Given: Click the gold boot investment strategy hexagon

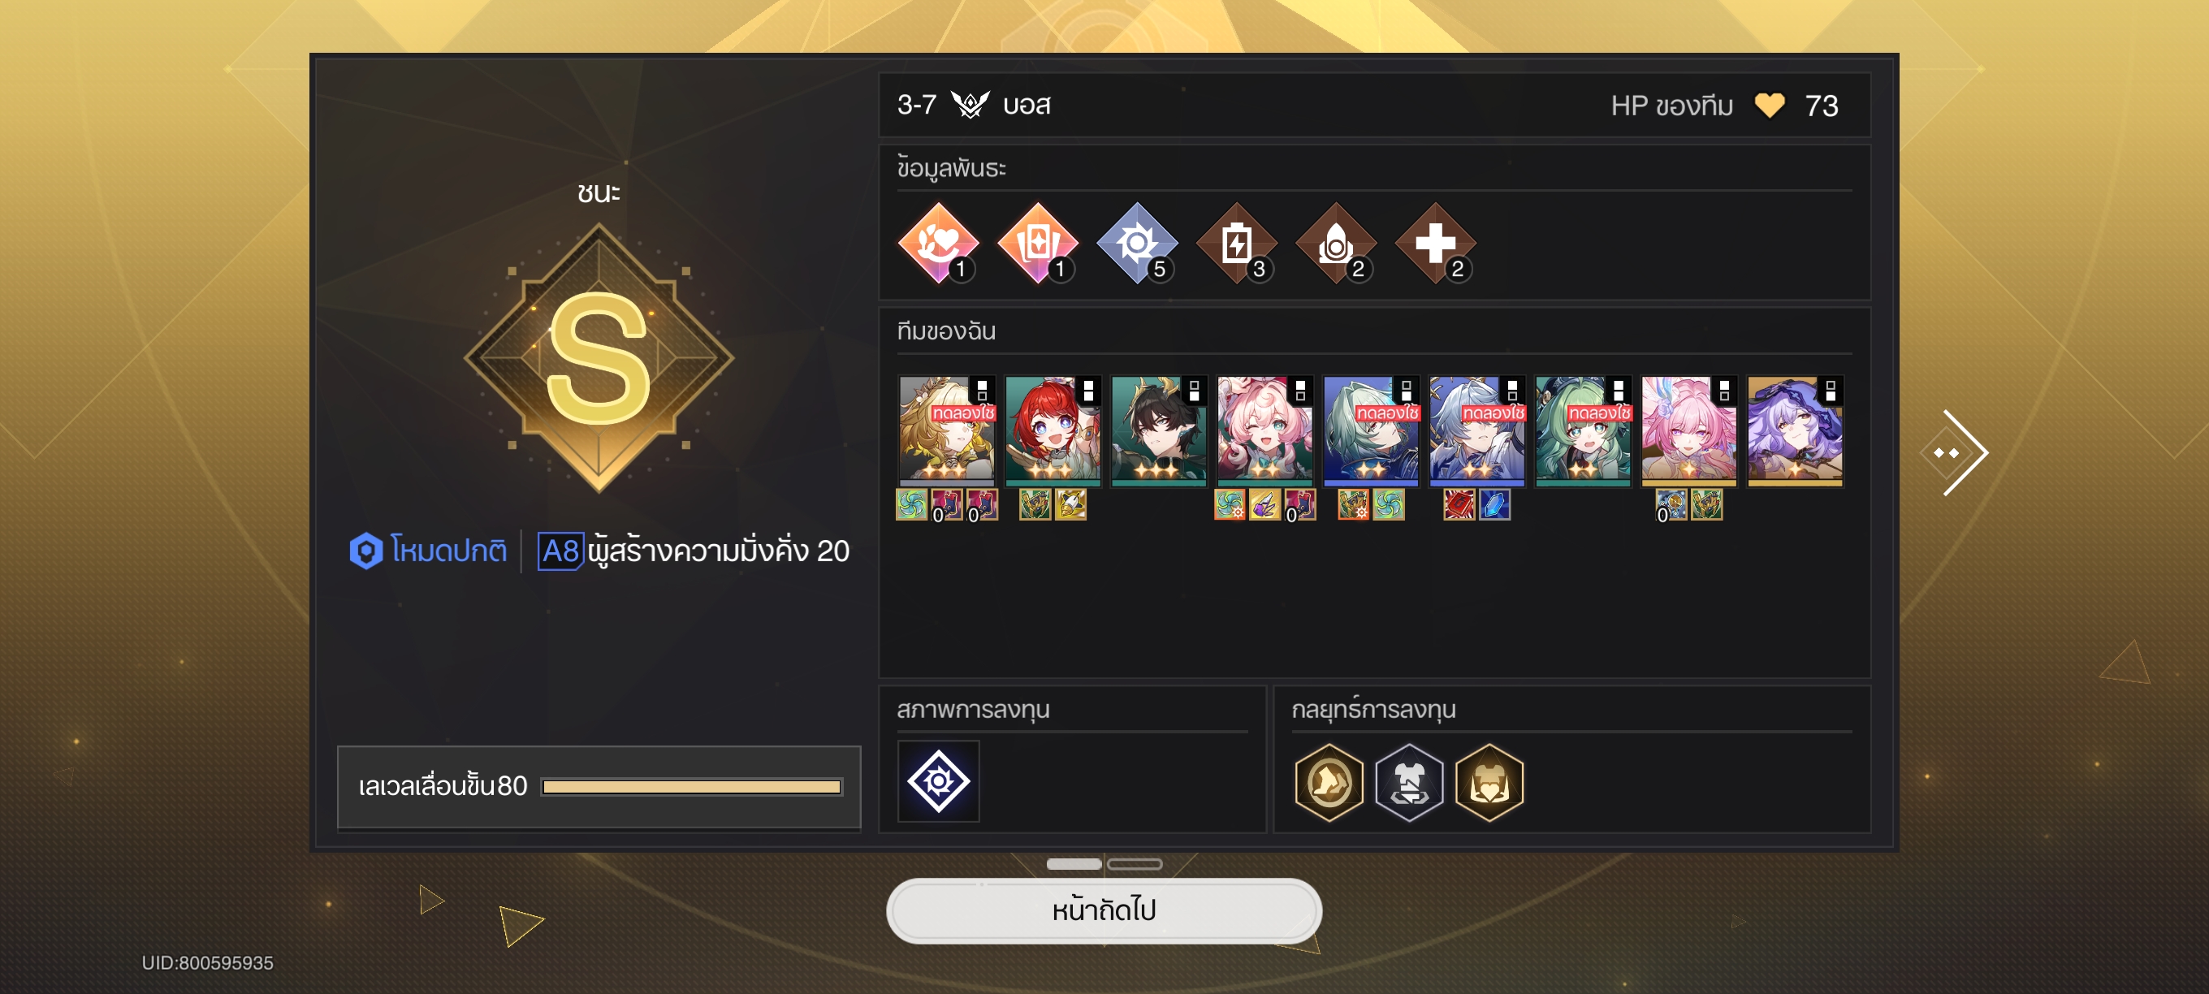Looking at the screenshot, I should click(1329, 782).
